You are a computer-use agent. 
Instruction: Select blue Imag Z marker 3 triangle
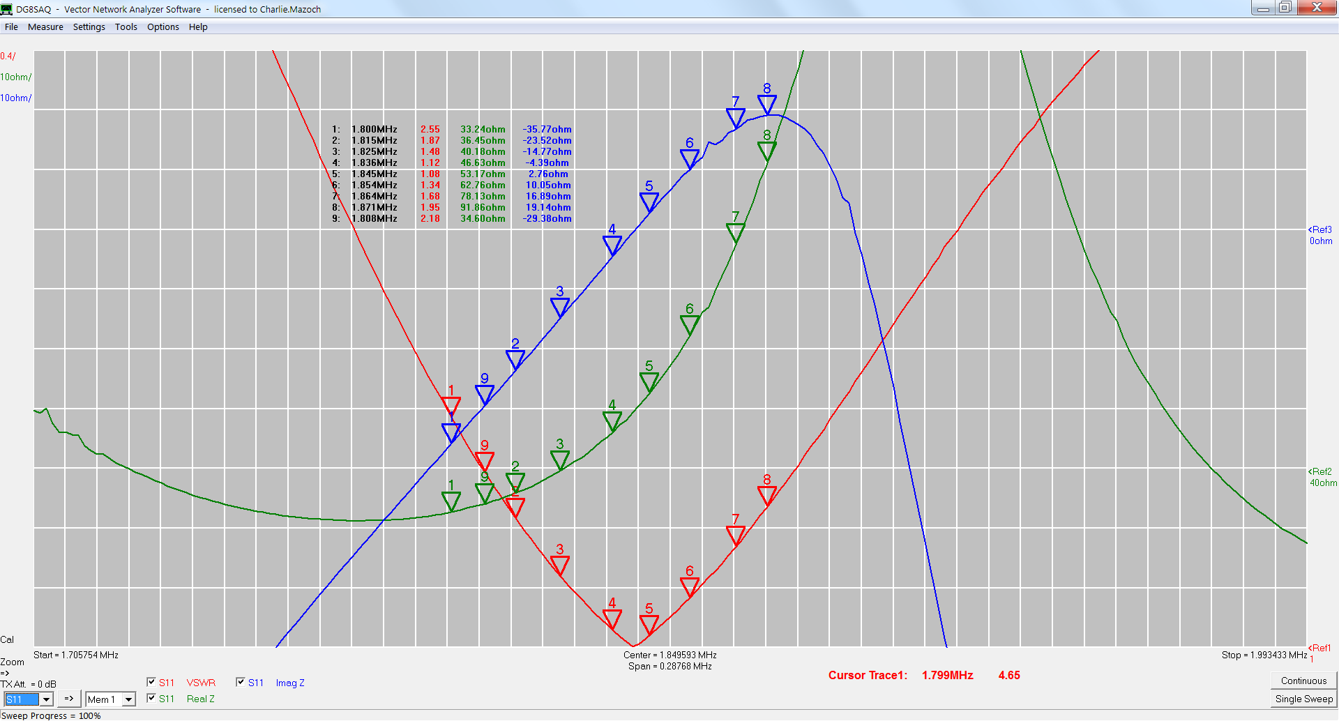point(559,306)
